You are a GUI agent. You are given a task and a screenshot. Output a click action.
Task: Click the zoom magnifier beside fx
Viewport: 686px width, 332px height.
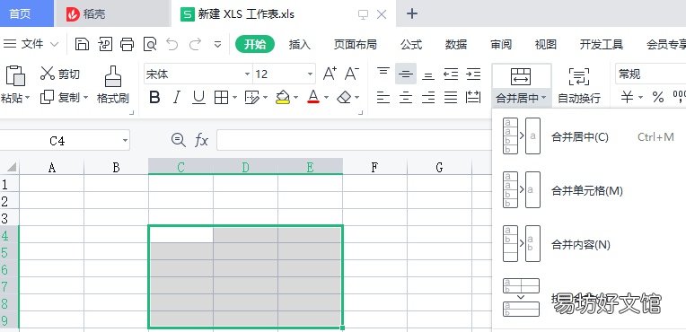click(178, 140)
